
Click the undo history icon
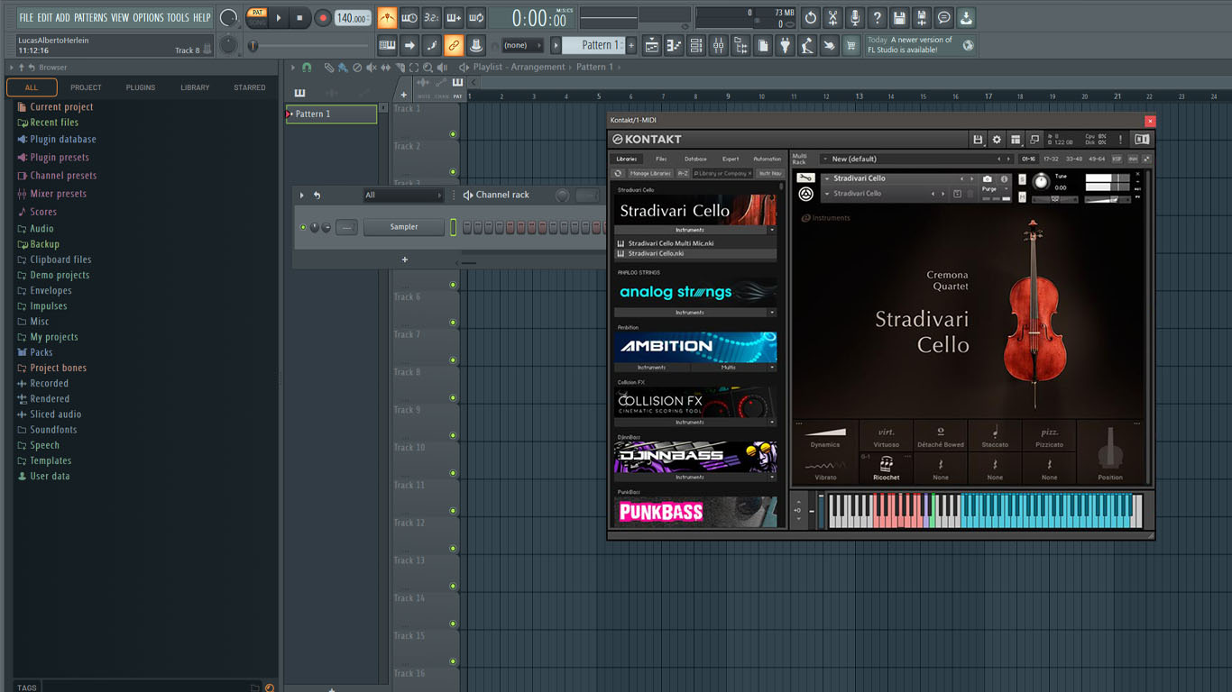[810, 18]
